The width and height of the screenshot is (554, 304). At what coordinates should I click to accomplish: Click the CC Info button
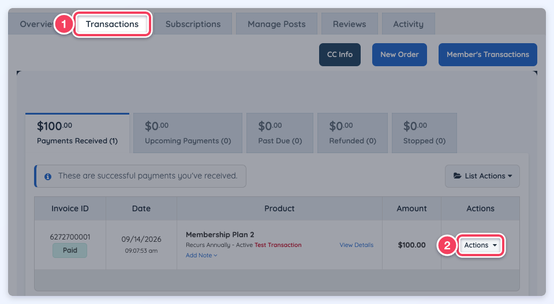340,55
